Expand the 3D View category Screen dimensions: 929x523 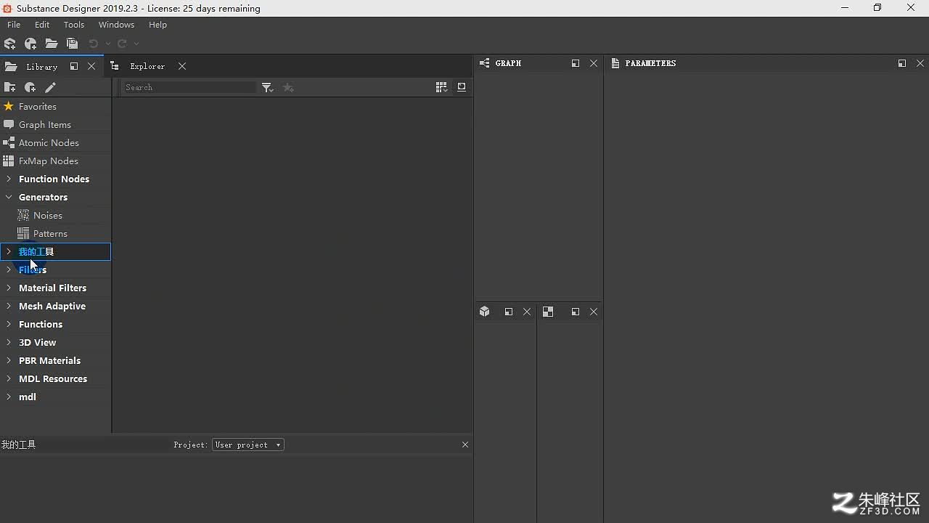click(x=8, y=342)
